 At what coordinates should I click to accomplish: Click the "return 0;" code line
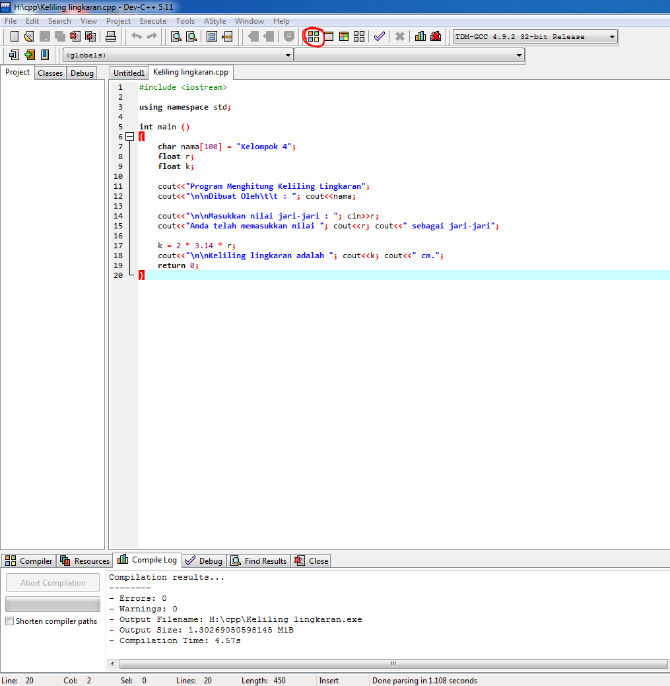(x=178, y=265)
